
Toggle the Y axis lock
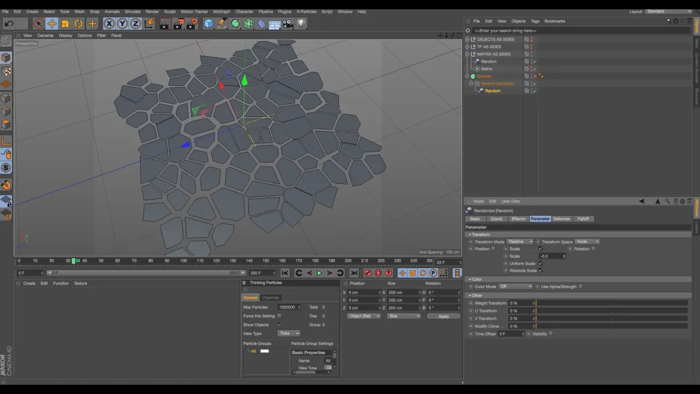122,24
